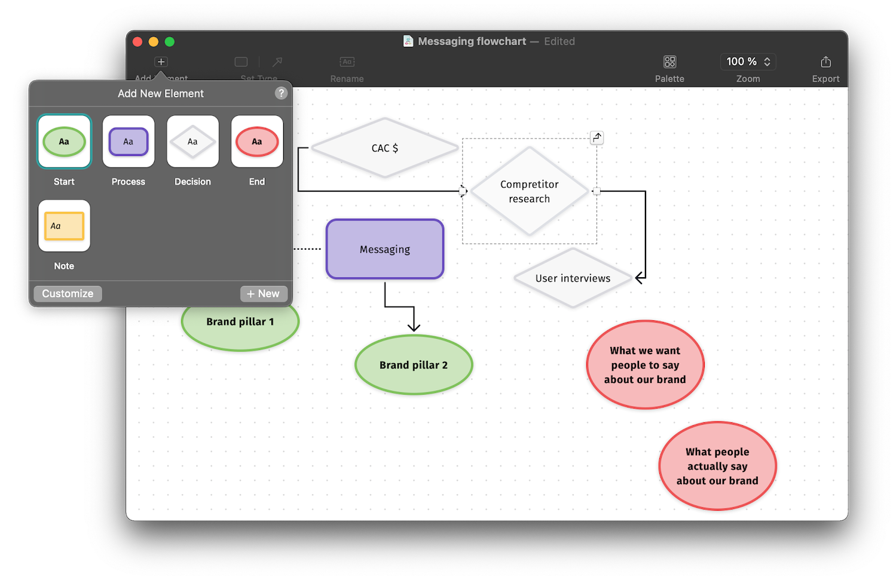This screenshot has height=580, width=893.
Task: Open the Palette panel
Action: pos(669,62)
